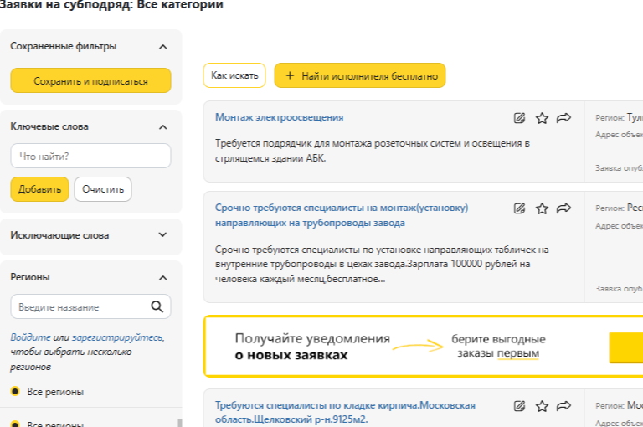
Task: Star the Монтаж электроосвещения listing as favorite
Action: tap(542, 118)
